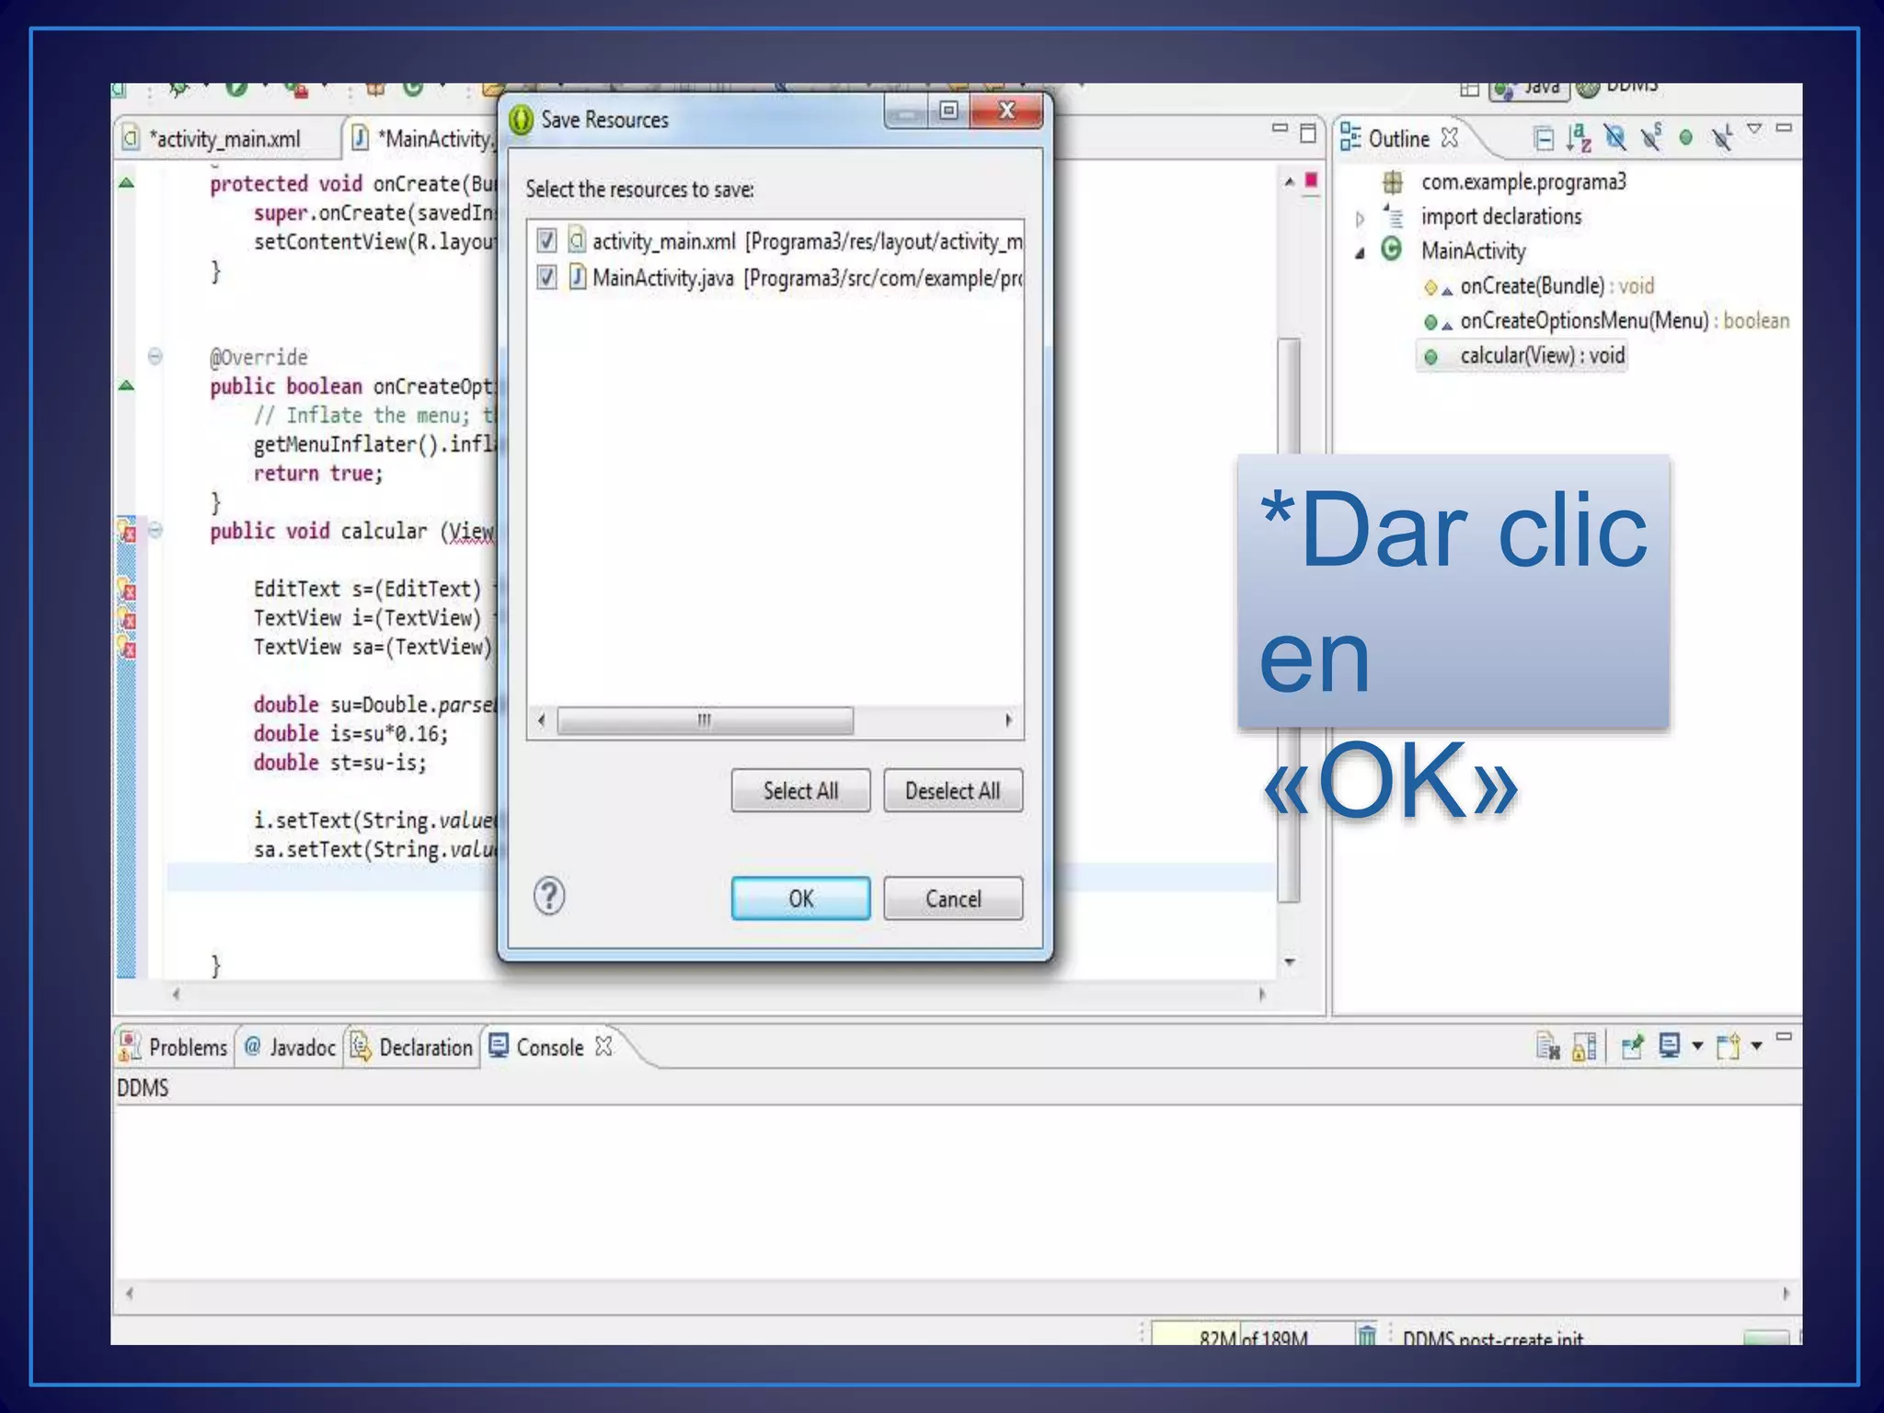Uncheck the MainActivity.java resource checkbox
This screenshot has width=1884, height=1413.
[546, 277]
